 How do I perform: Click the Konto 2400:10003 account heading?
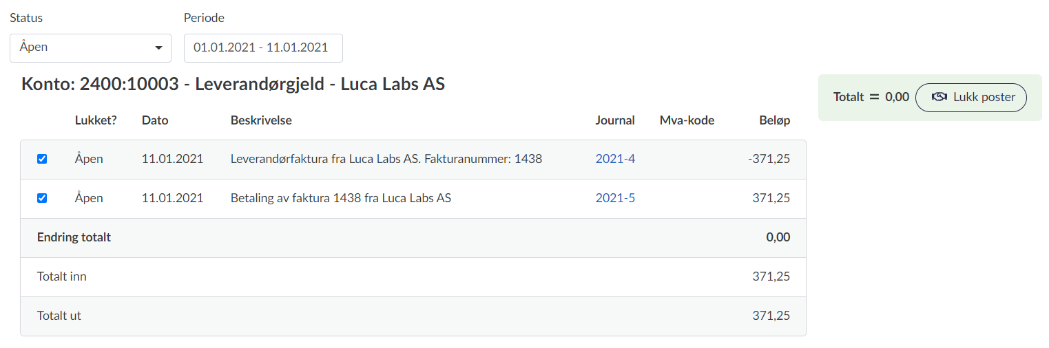(233, 85)
